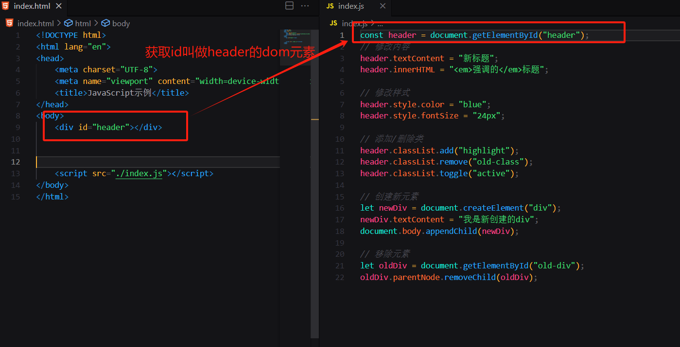The width and height of the screenshot is (680, 347).
Task: Click the </body> closing tag
Action: 52,185
